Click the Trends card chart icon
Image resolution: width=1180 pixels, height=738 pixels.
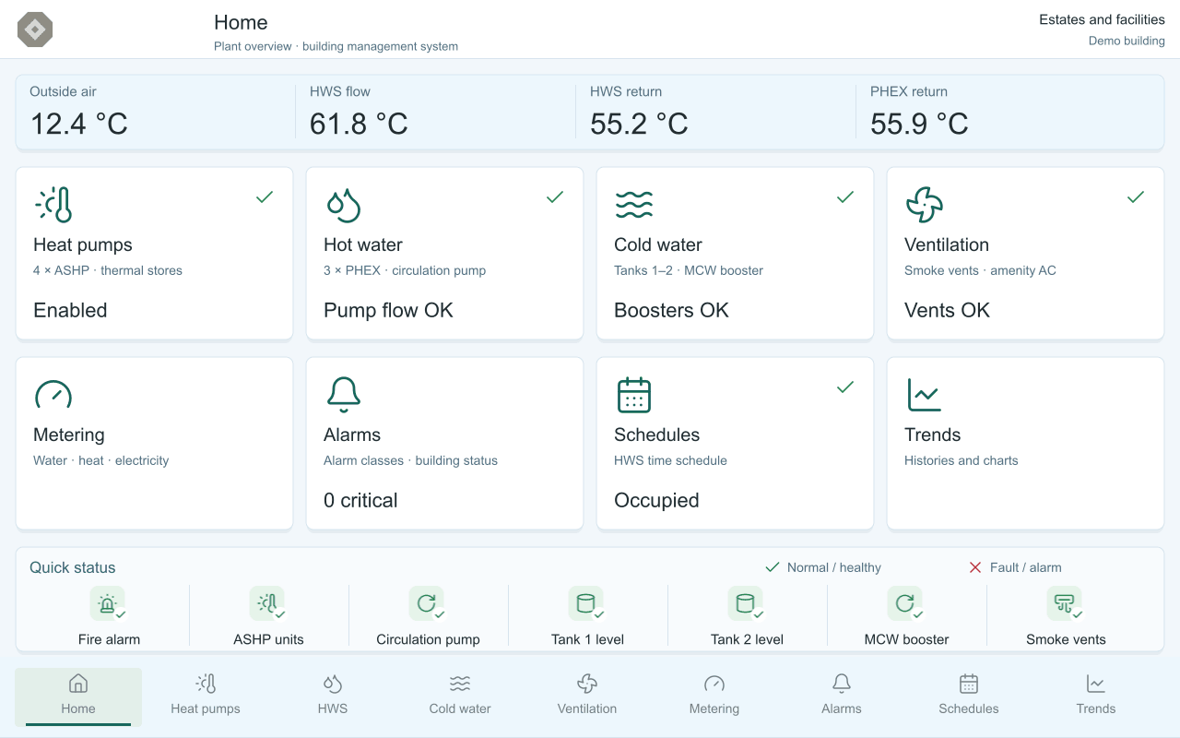point(924,395)
